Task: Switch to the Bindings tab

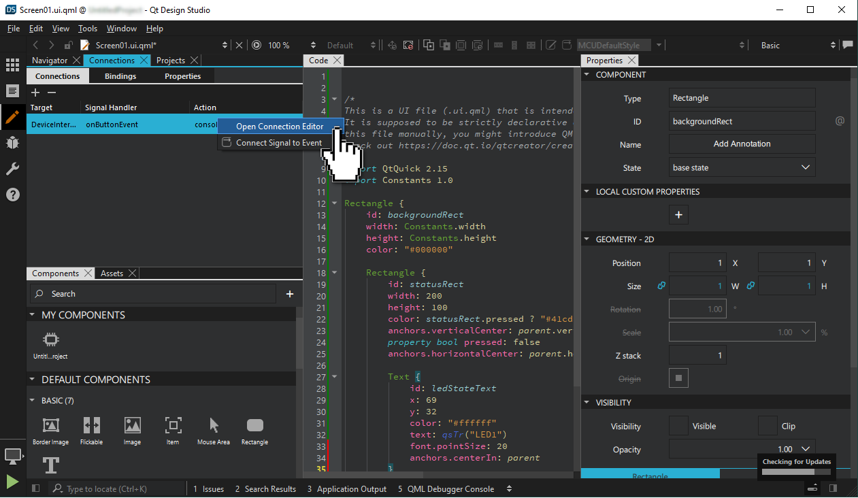Action: [120, 76]
